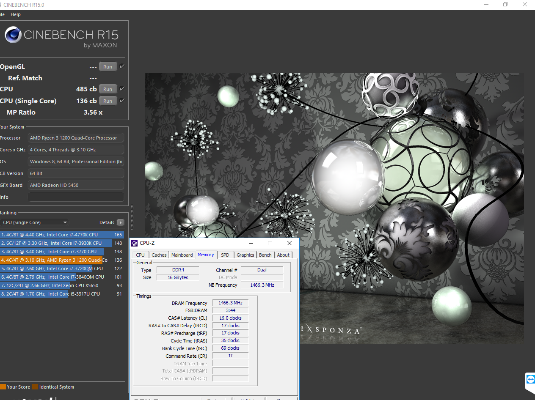
Task: Click the TeamViewer panel icon at screen edge
Action: (530, 380)
